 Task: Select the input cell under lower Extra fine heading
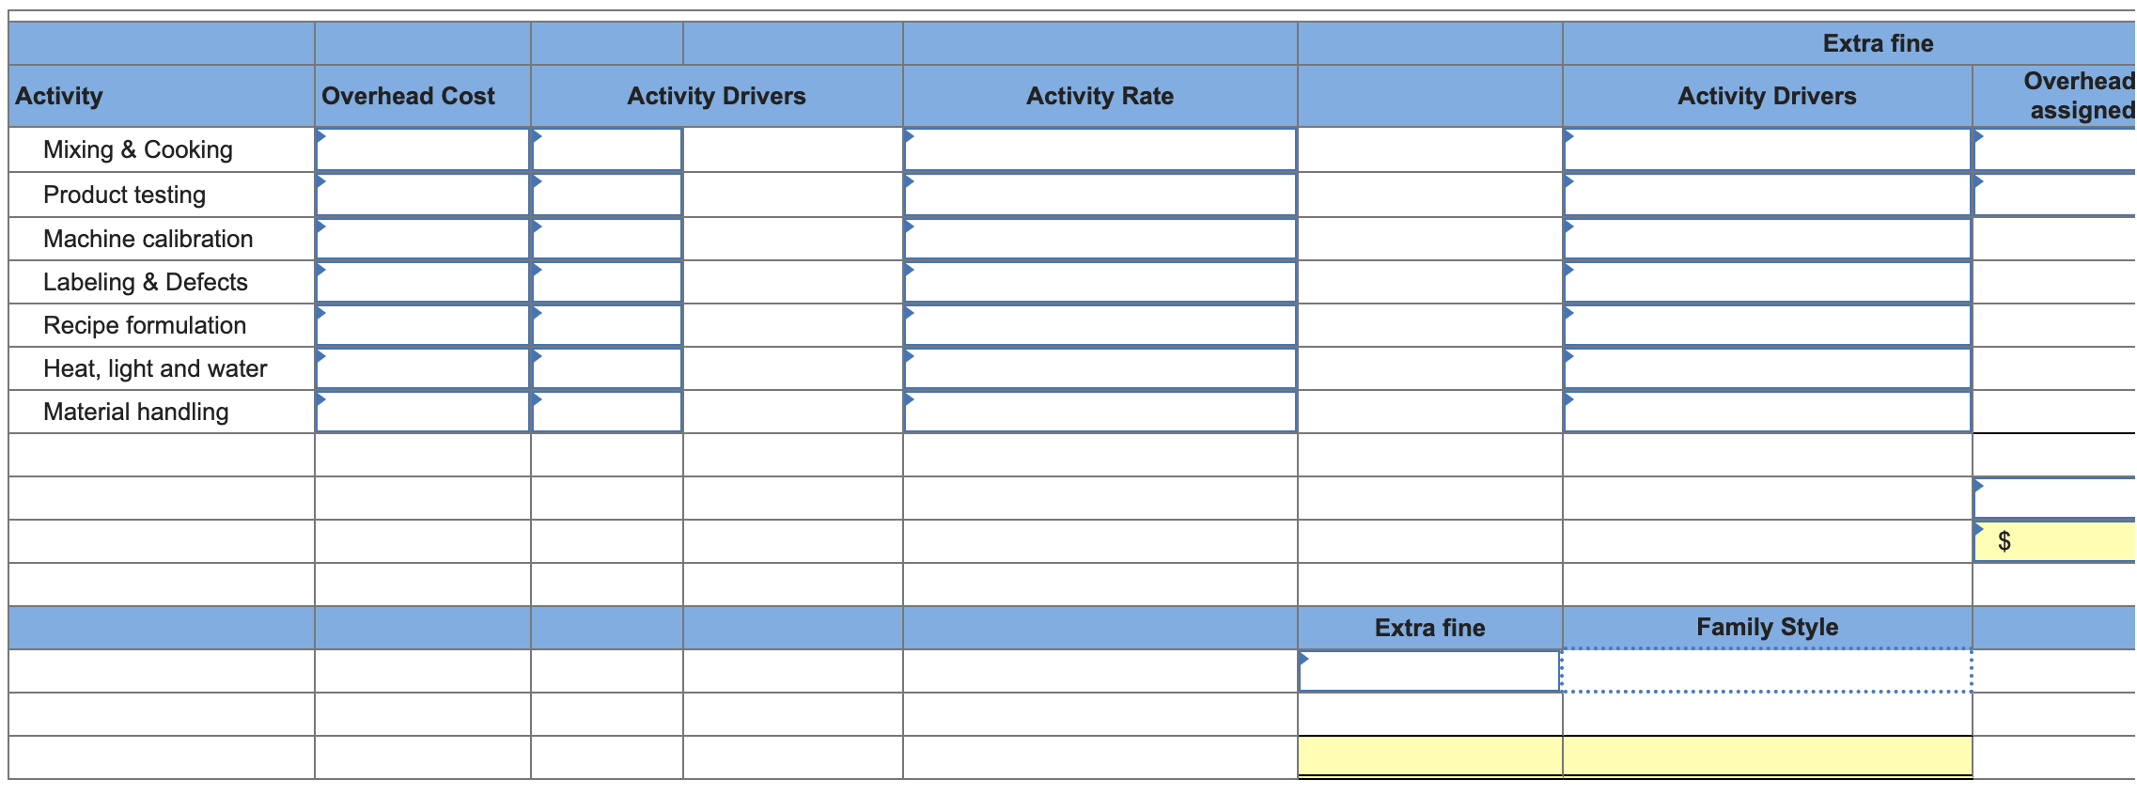pyautogui.click(x=1430, y=671)
